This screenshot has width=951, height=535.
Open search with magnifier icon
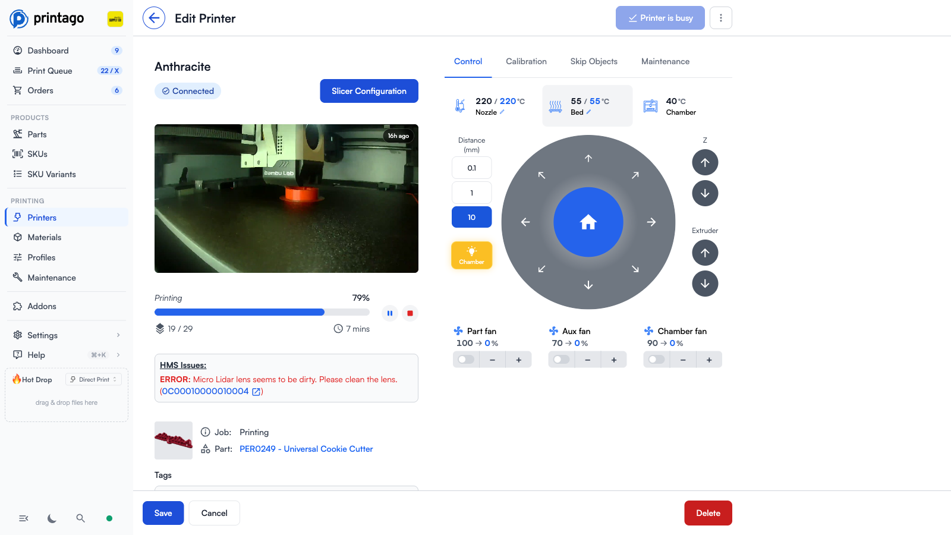(x=81, y=518)
